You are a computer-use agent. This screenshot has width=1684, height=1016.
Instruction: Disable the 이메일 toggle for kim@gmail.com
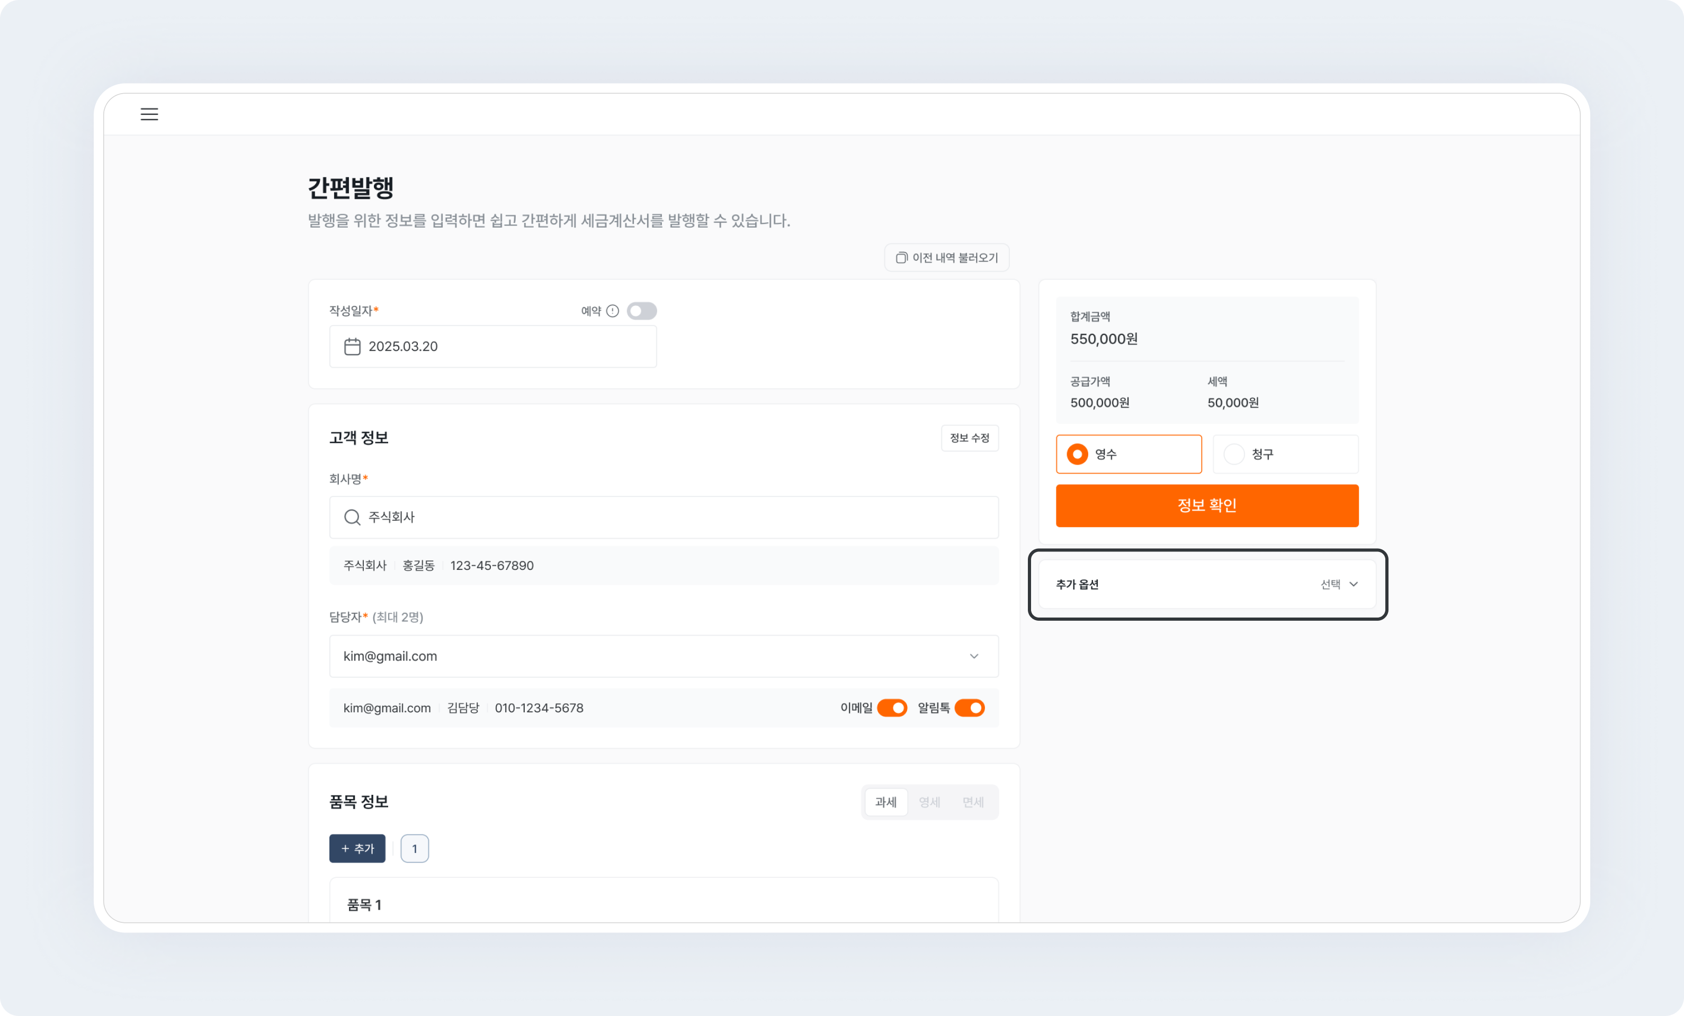[x=894, y=708]
